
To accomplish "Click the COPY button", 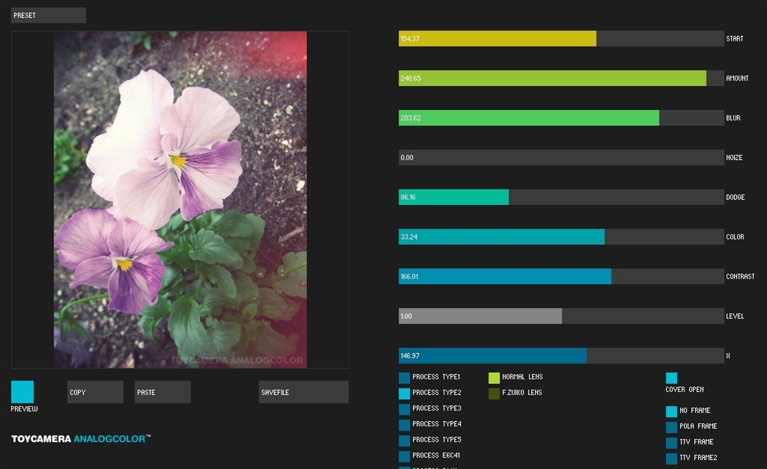I will point(95,392).
